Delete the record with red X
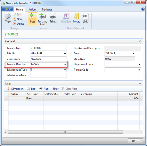This screenshot has height=146, width=147. pos(19,24)
